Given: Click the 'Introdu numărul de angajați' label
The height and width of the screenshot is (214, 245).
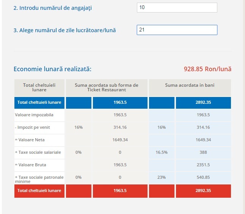Looking at the screenshot, I should pyautogui.click(x=53, y=8).
